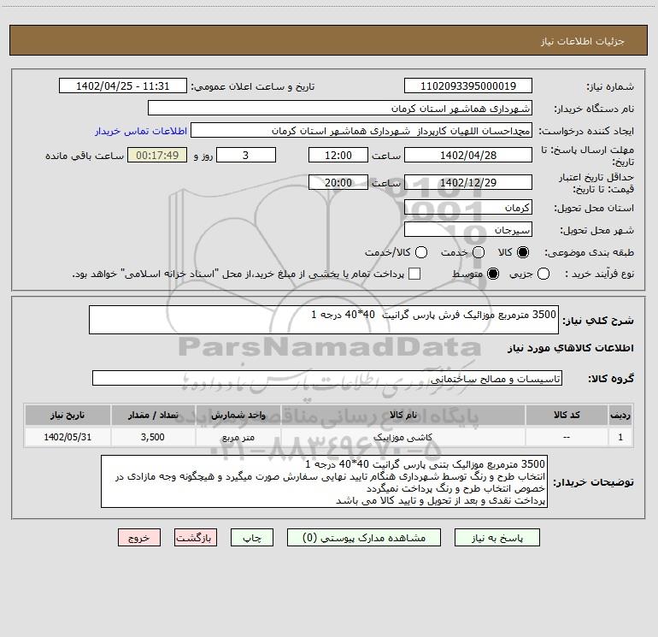This screenshot has height=637, width=658.
Task: Click the واحد شمارش column header
Action: click(x=238, y=416)
